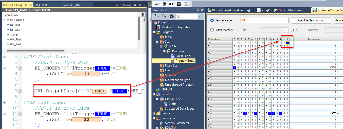
Task: Click the tabular view icon in TwinCAT declaration pane
Action: [143, 19]
